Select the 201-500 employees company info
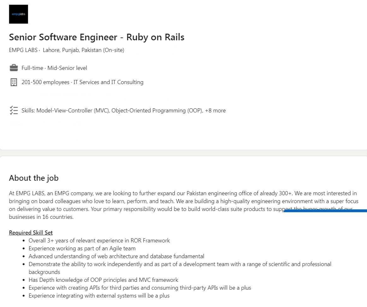 [x=45, y=82]
